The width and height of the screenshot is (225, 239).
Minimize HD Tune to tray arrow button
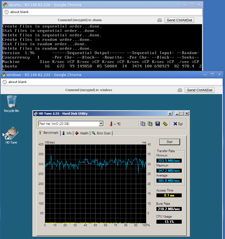click(x=170, y=114)
